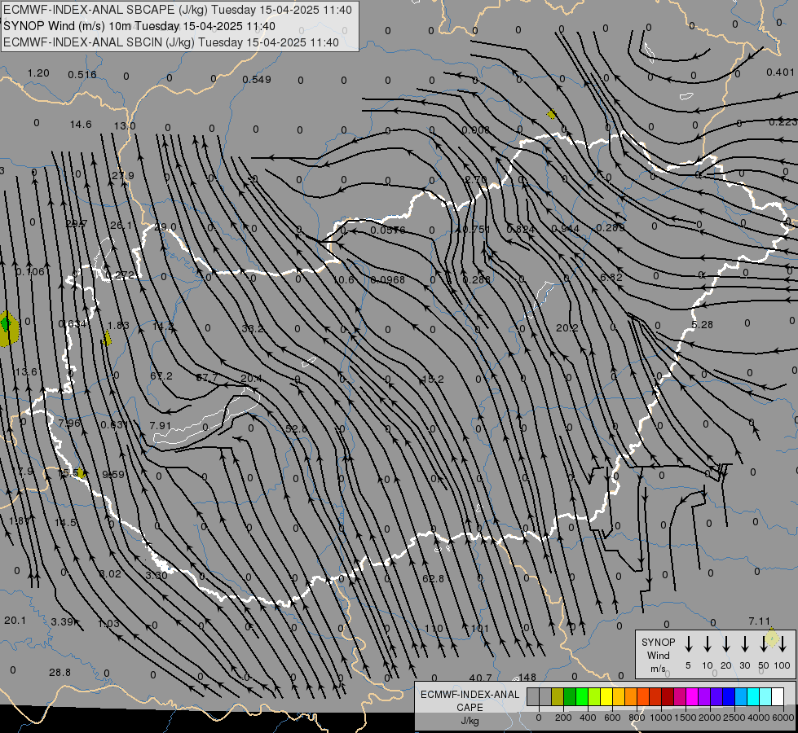Click the 'SYNOP Wind m/s' legend label
The width and height of the screenshot is (798, 733).
(658, 655)
